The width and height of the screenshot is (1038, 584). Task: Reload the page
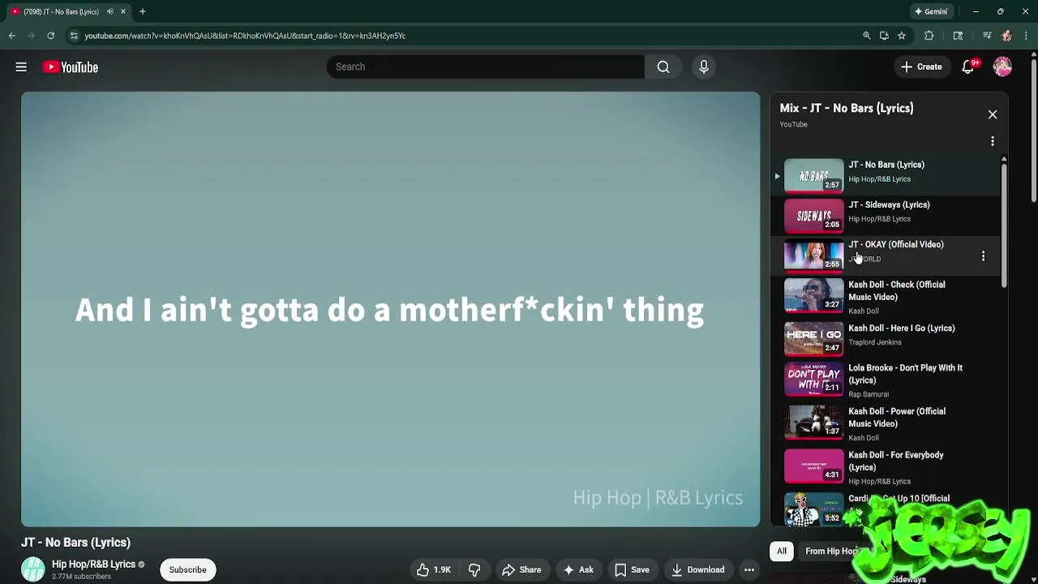pos(50,36)
